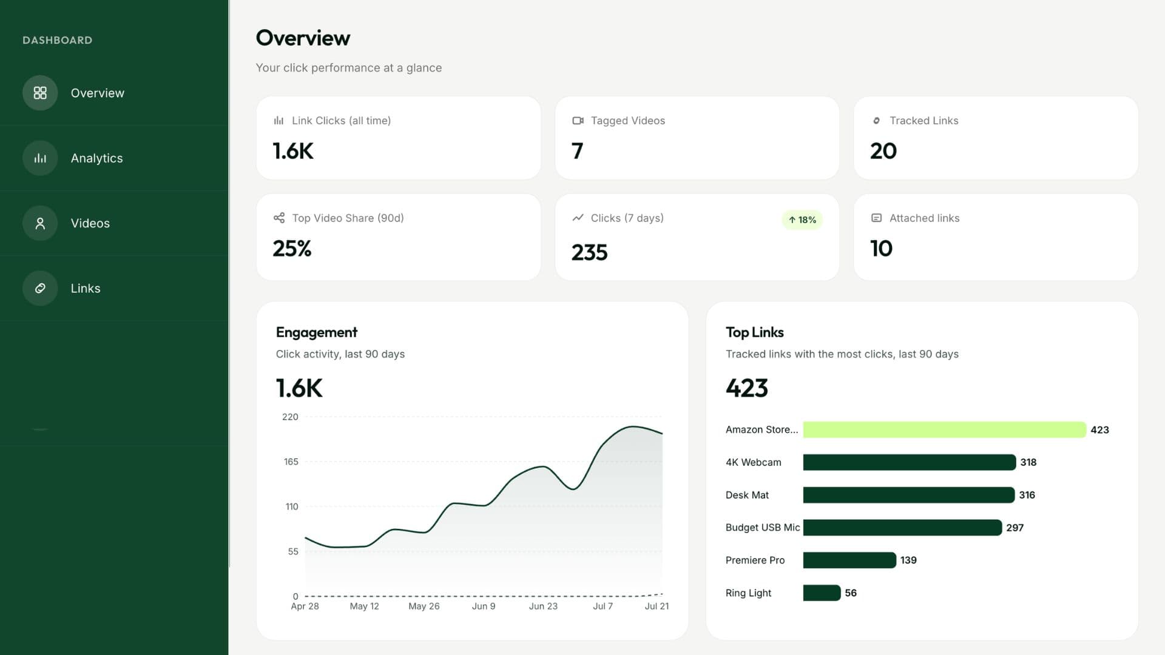Click the Jun 23 axis label
Image resolution: width=1165 pixels, height=655 pixels.
(543, 606)
